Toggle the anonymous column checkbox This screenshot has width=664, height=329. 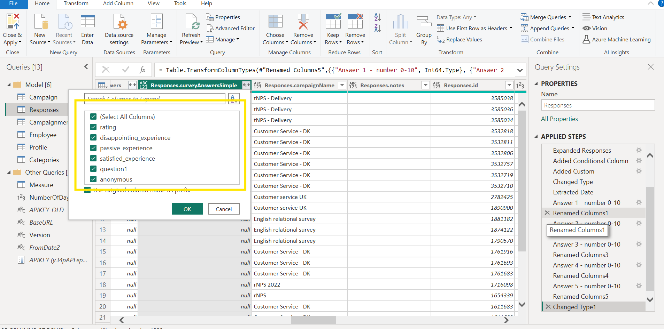coord(93,179)
